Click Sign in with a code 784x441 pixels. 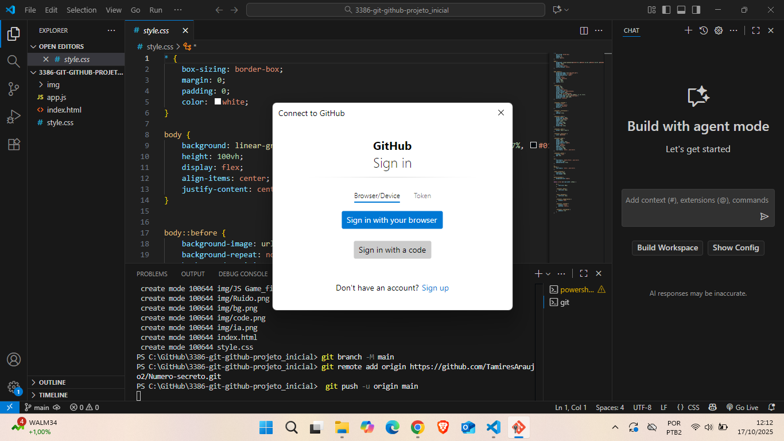[x=393, y=250]
